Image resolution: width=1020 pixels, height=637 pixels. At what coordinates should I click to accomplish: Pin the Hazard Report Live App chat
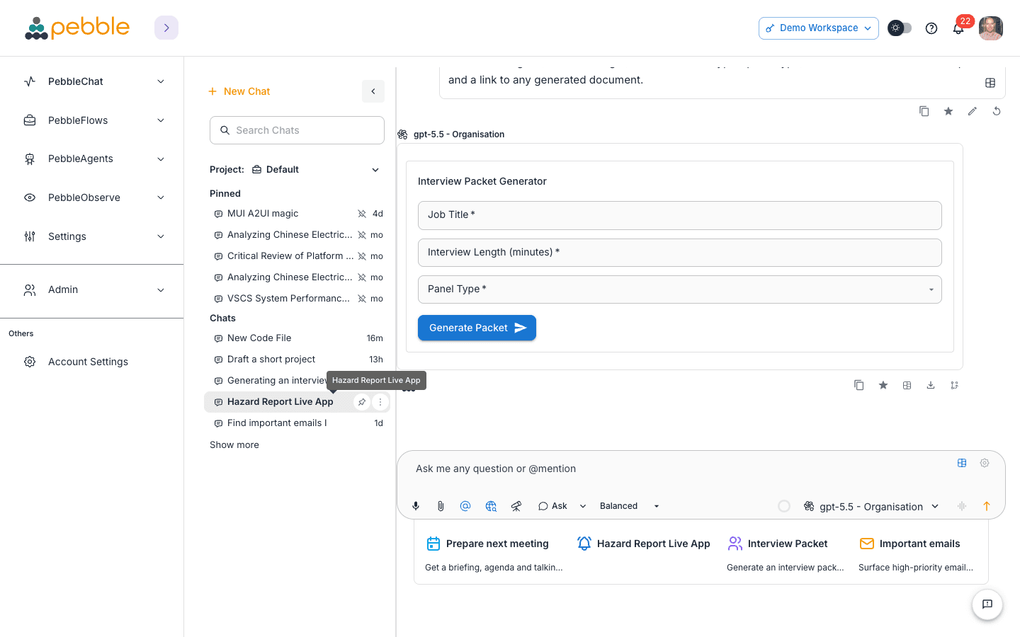(362, 402)
